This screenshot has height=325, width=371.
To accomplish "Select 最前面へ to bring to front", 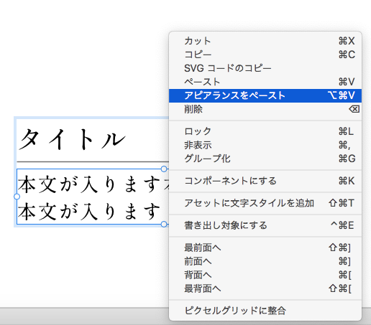I will tap(265, 248).
